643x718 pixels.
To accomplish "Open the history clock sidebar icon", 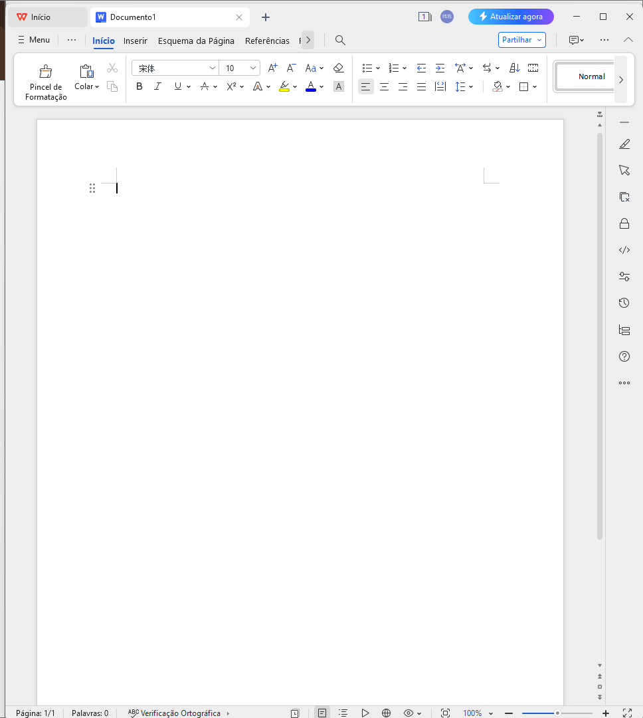I will pos(624,302).
